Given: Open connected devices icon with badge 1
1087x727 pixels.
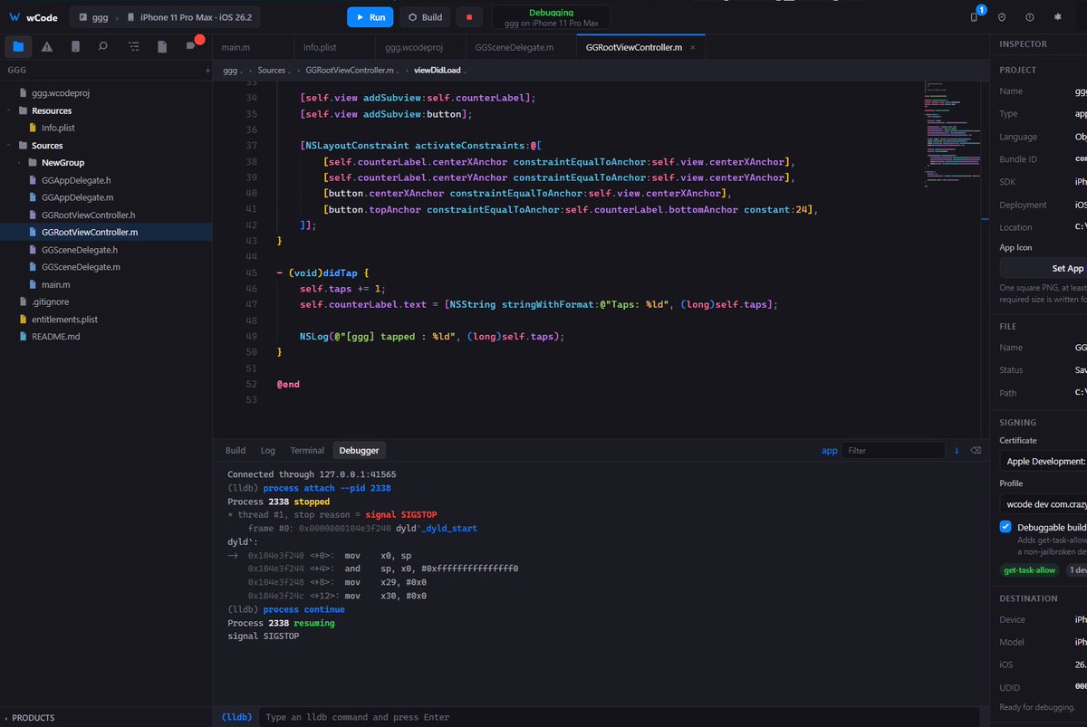Looking at the screenshot, I should (x=974, y=16).
